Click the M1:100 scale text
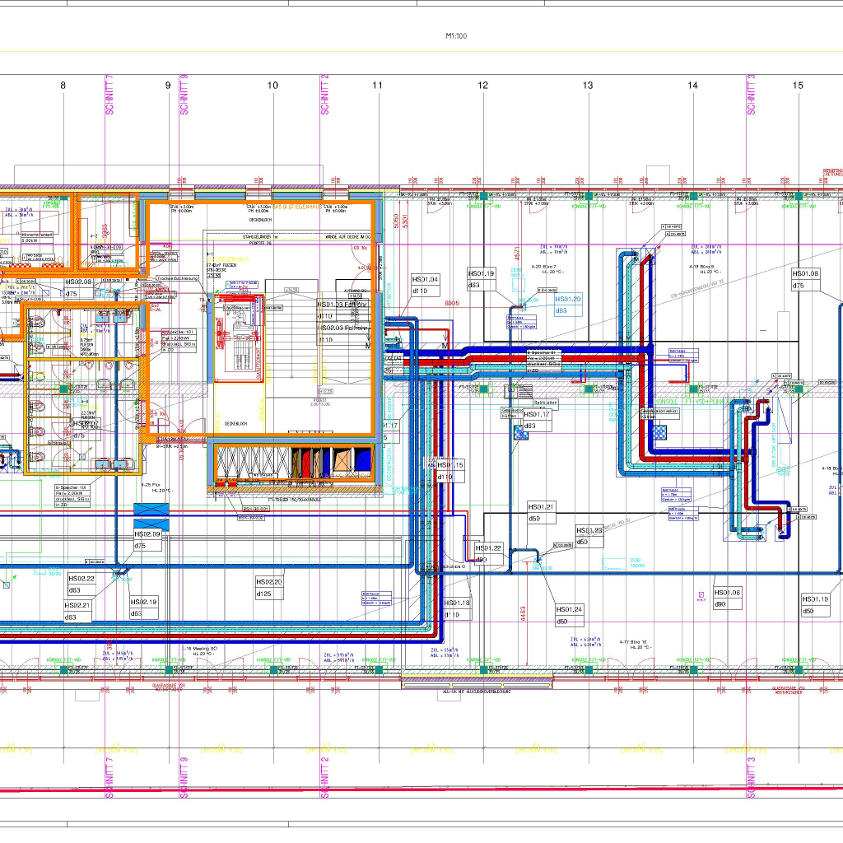 coord(456,36)
